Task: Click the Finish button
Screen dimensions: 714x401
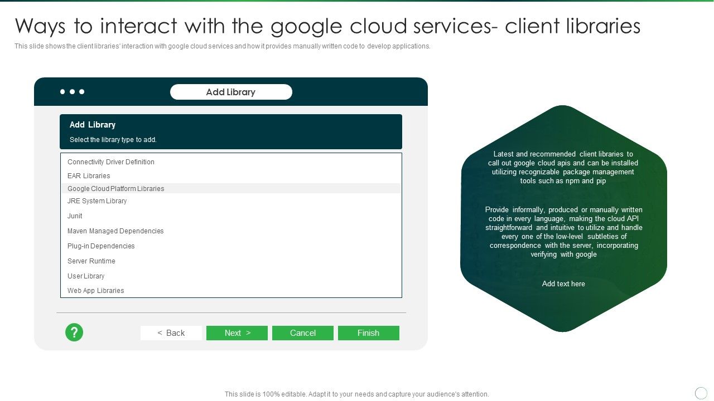Action: pos(369,332)
